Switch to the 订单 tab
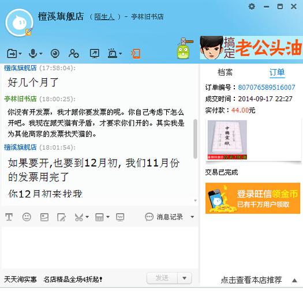The image size is (303, 291). point(277,73)
